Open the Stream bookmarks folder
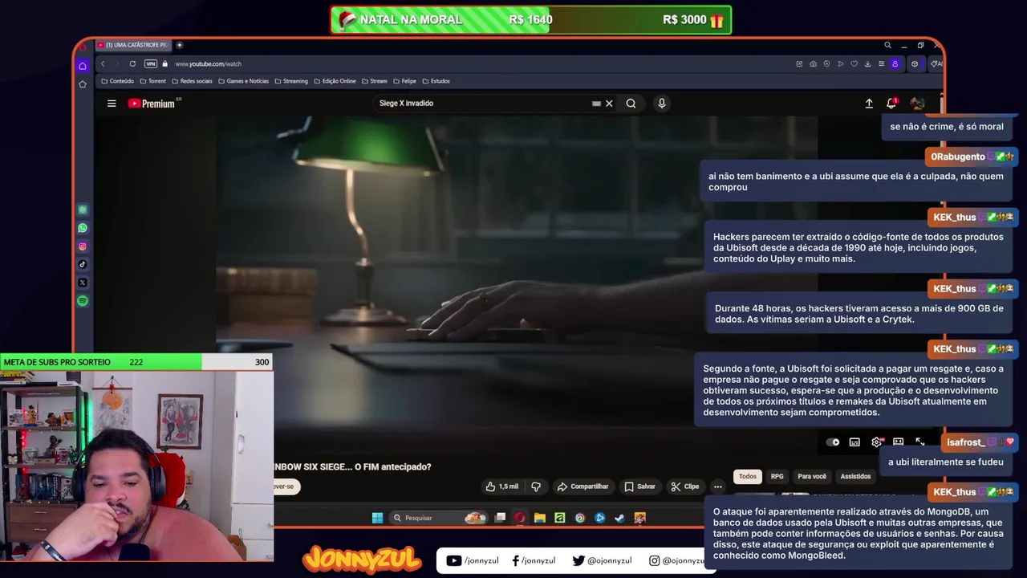The image size is (1027, 578). pos(374,81)
